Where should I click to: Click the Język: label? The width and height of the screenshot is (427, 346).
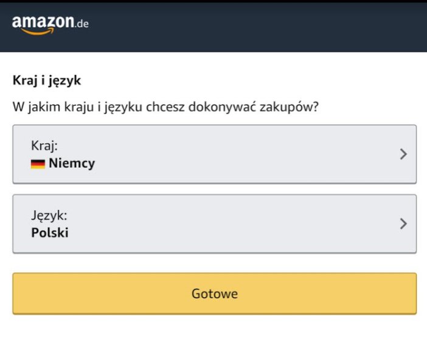[49, 216]
